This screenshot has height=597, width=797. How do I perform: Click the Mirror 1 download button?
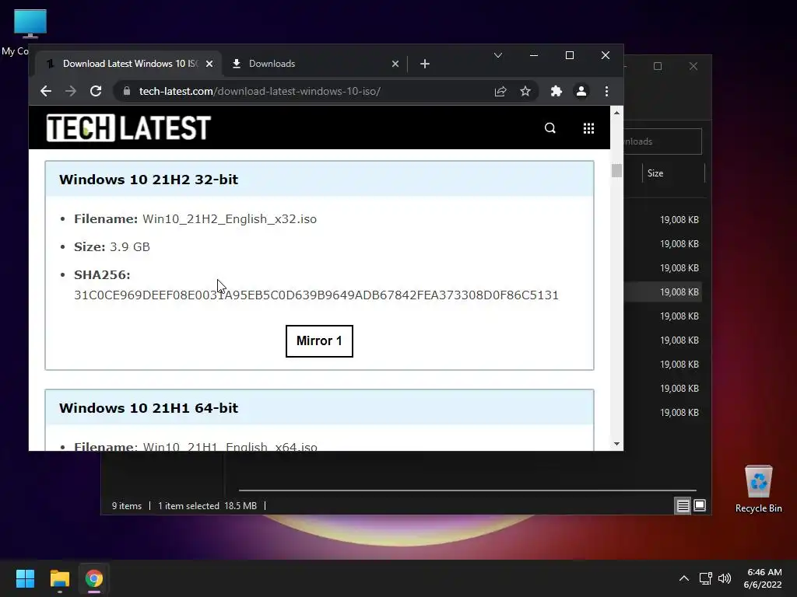(319, 341)
